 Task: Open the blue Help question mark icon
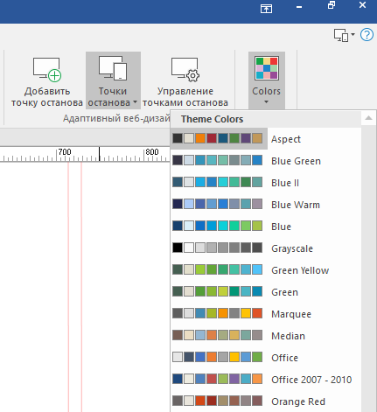click(367, 35)
